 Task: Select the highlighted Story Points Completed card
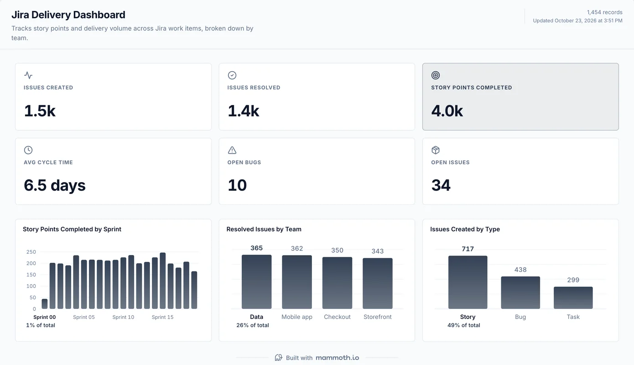click(x=520, y=97)
